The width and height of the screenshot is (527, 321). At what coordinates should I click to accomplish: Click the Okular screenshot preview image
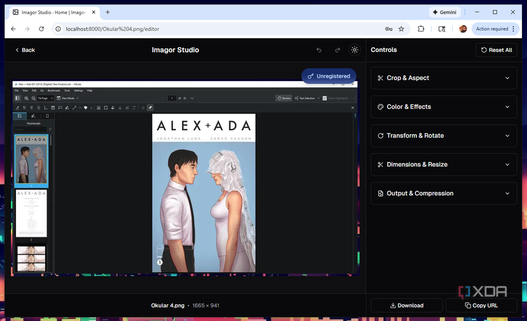coord(185,178)
